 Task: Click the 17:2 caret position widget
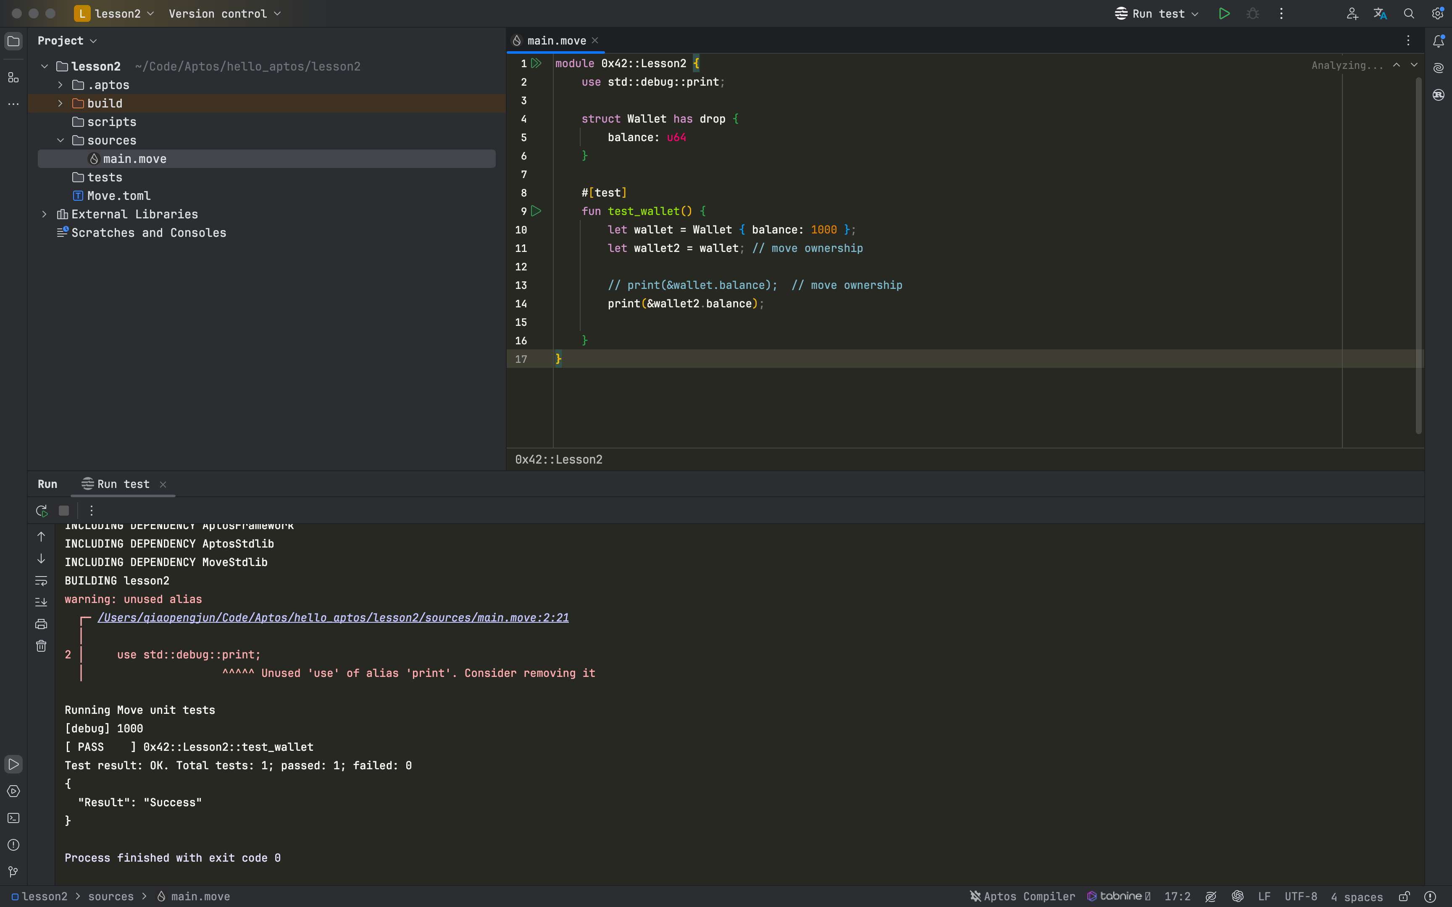pos(1177,896)
